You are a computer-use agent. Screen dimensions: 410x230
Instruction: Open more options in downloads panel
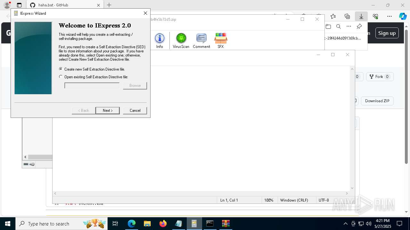(349, 27)
